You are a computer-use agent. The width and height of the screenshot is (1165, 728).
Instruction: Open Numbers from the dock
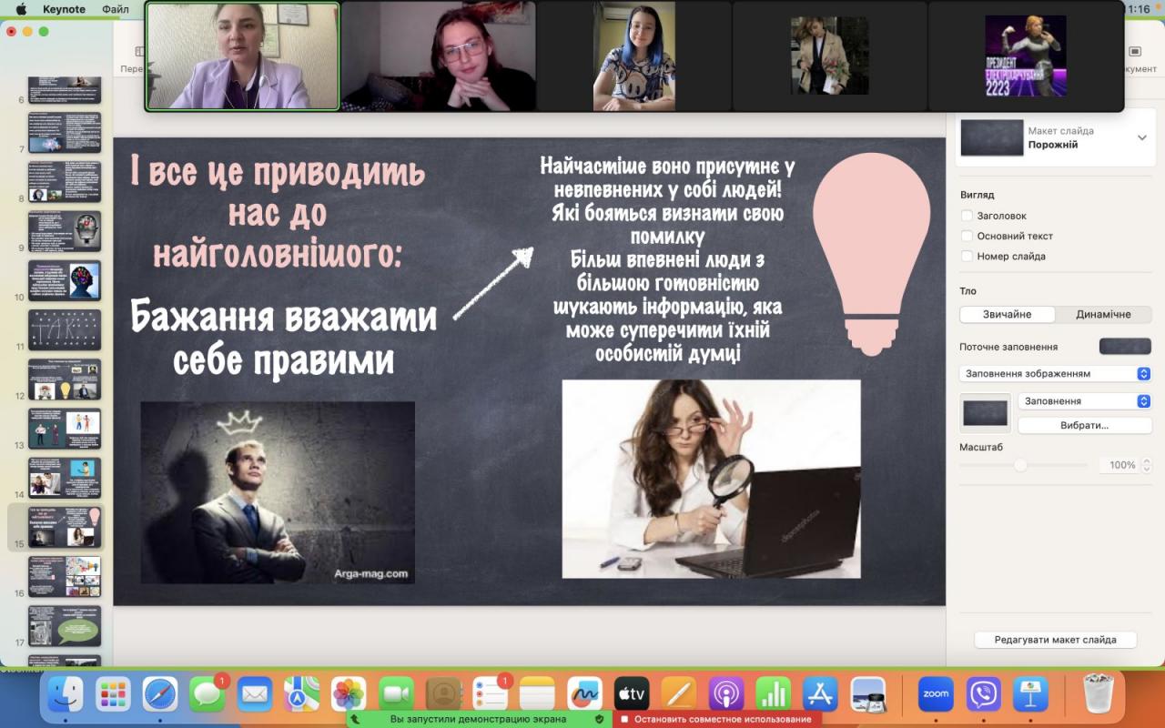[774, 695]
